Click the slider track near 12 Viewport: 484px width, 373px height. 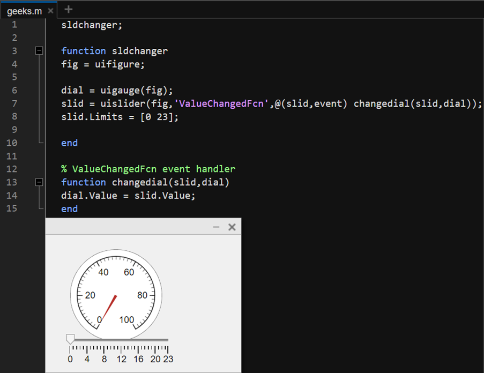click(121, 340)
